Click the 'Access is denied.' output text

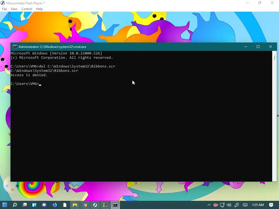click(29, 75)
